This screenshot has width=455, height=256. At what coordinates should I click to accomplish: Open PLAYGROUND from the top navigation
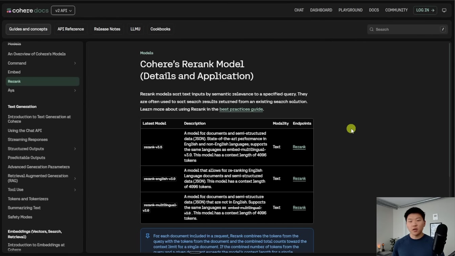350,10
